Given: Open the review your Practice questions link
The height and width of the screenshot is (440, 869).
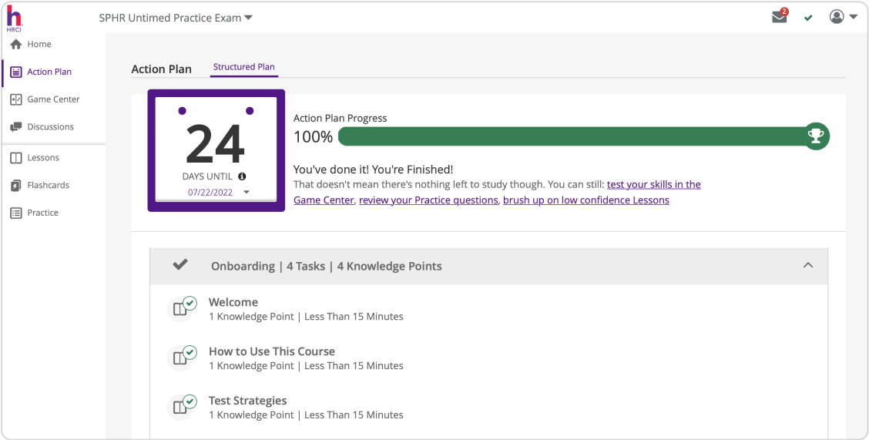Looking at the screenshot, I should click(428, 200).
